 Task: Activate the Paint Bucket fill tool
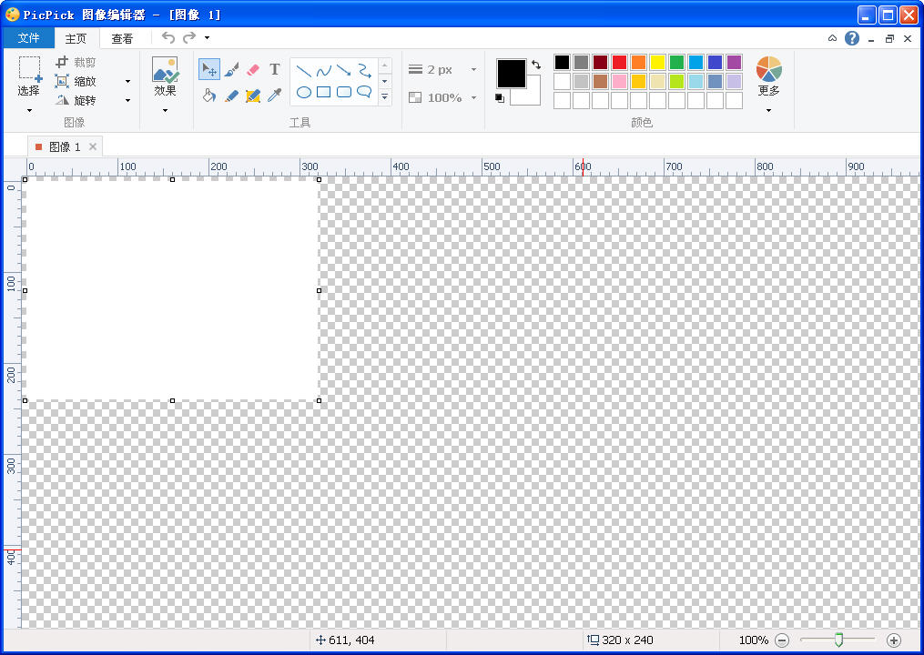point(209,96)
